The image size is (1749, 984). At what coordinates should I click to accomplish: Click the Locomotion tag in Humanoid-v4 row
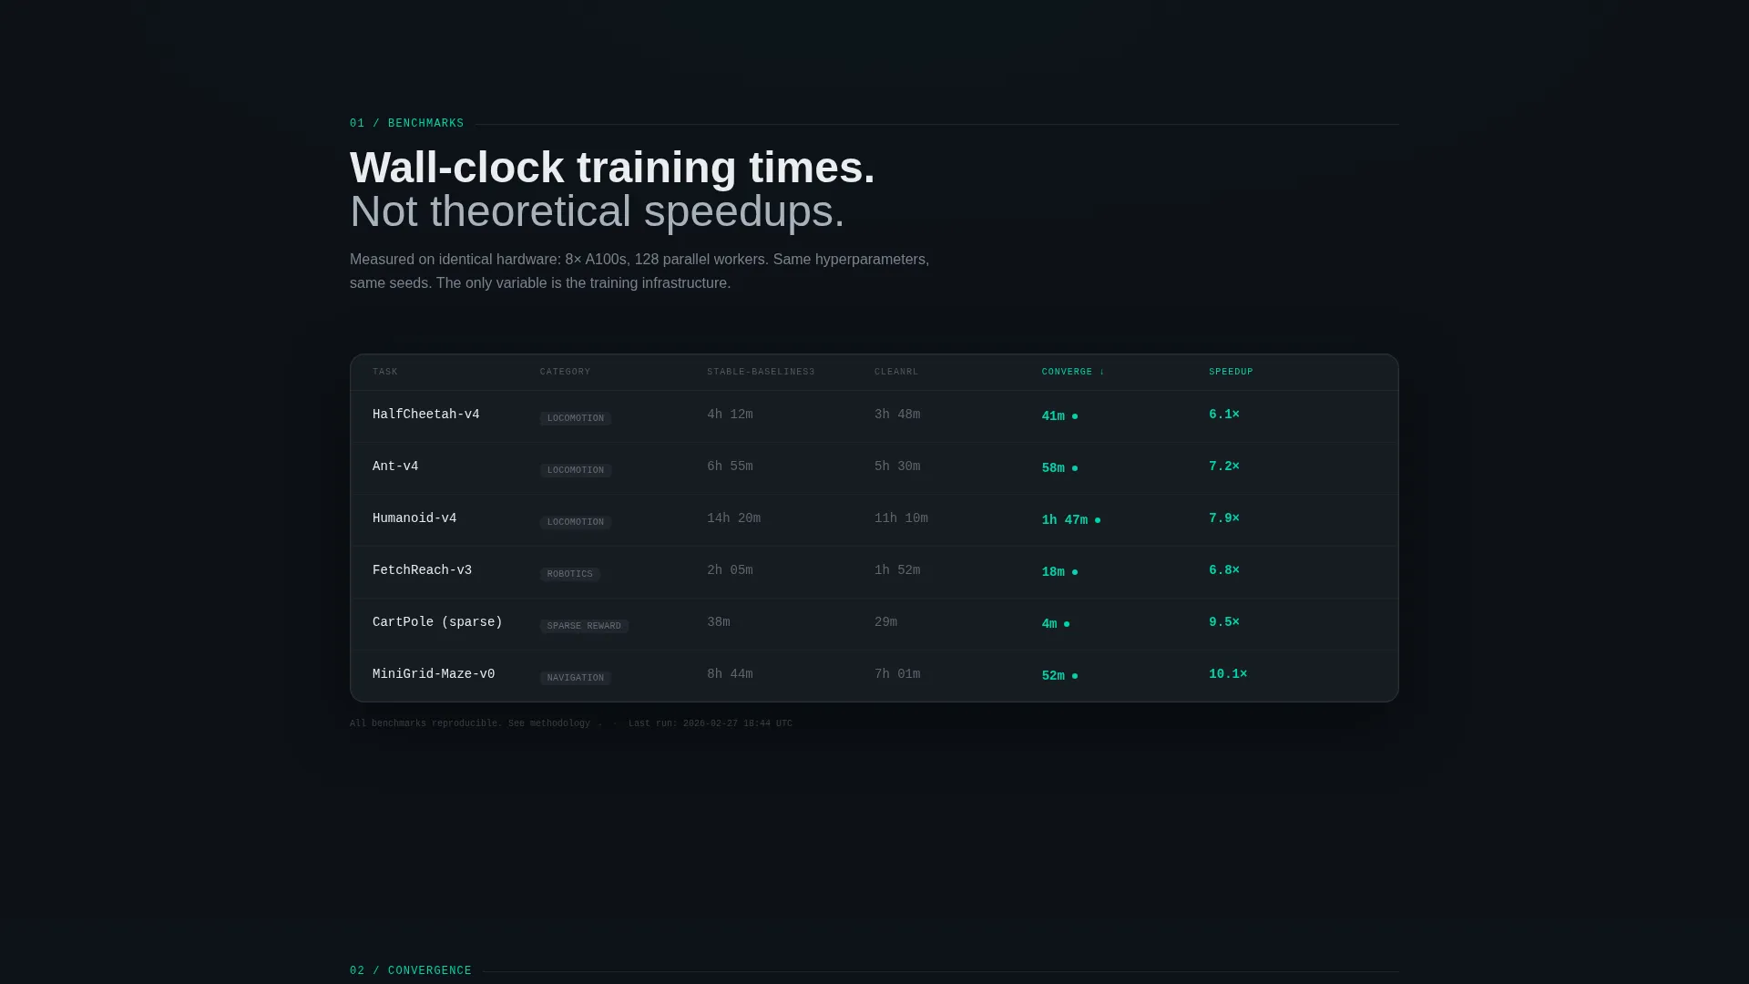pos(576,522)
